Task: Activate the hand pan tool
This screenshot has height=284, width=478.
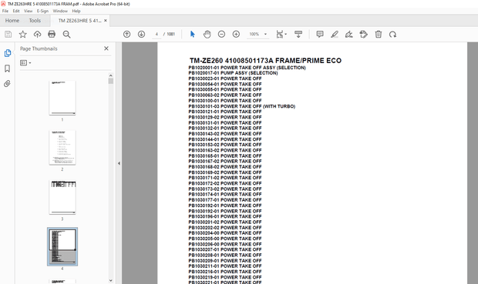Action: coord(207,35)
